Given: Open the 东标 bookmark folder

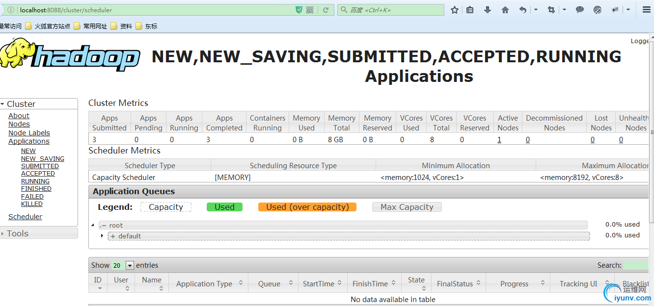Looking at the screenshot, I should (146, 26).
